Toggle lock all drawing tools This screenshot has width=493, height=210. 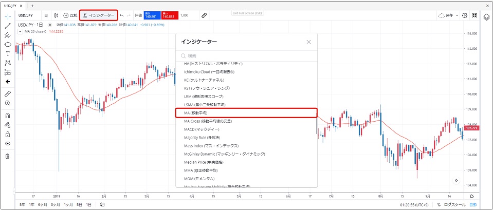(8, 135)
